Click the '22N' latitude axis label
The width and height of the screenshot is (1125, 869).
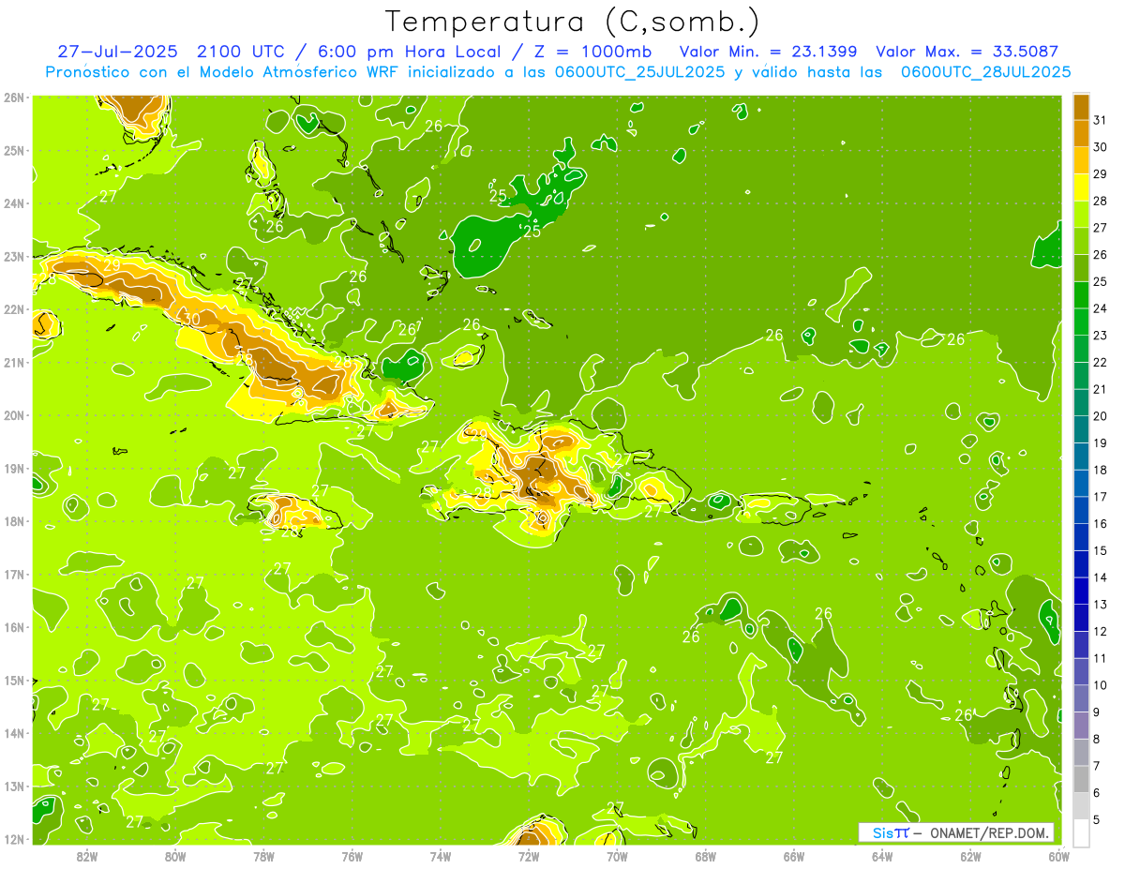coord(14,309)
